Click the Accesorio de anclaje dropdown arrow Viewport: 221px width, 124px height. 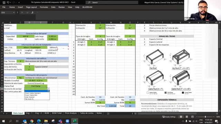tap(48, 89)
